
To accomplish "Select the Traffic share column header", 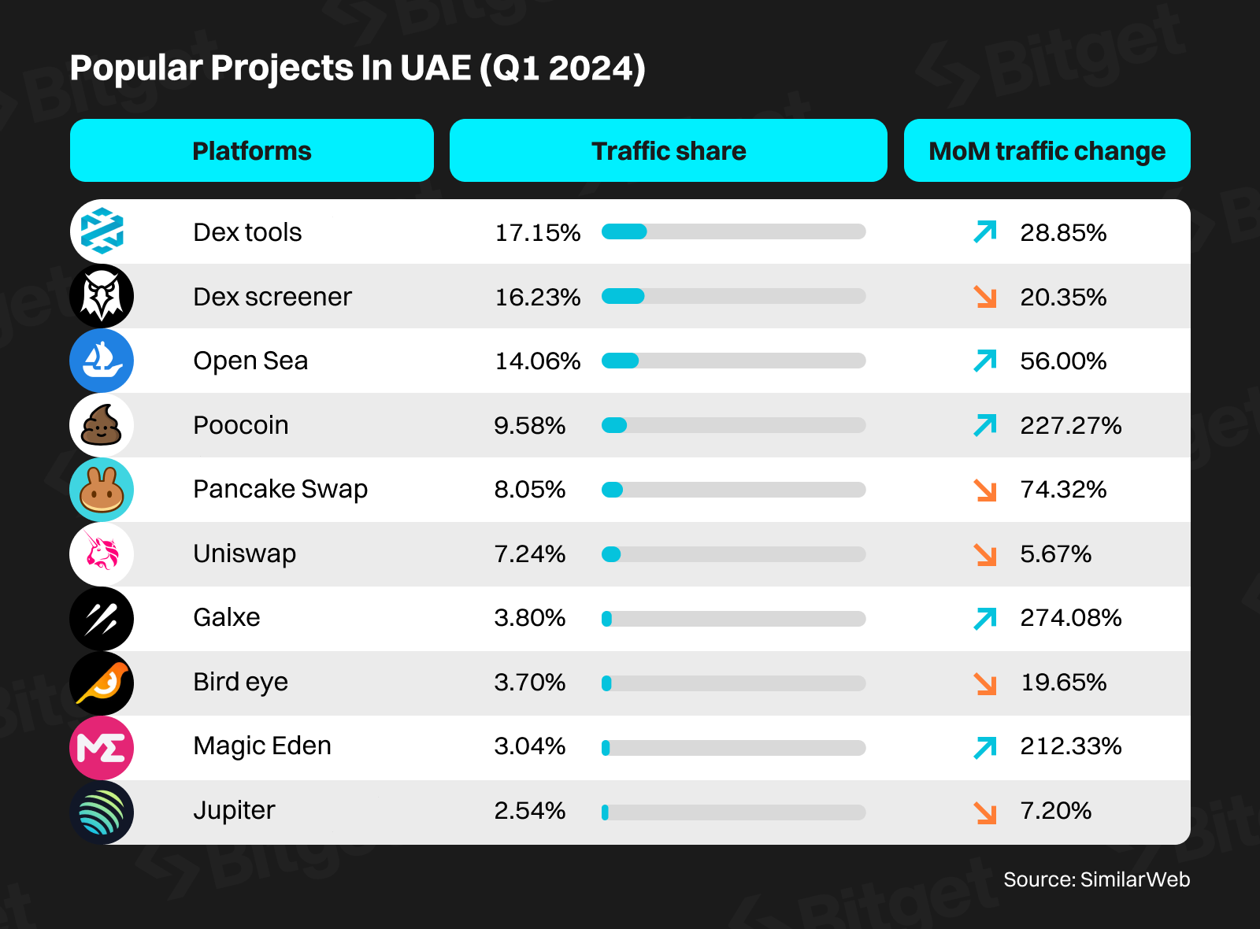I will (668, 150).
